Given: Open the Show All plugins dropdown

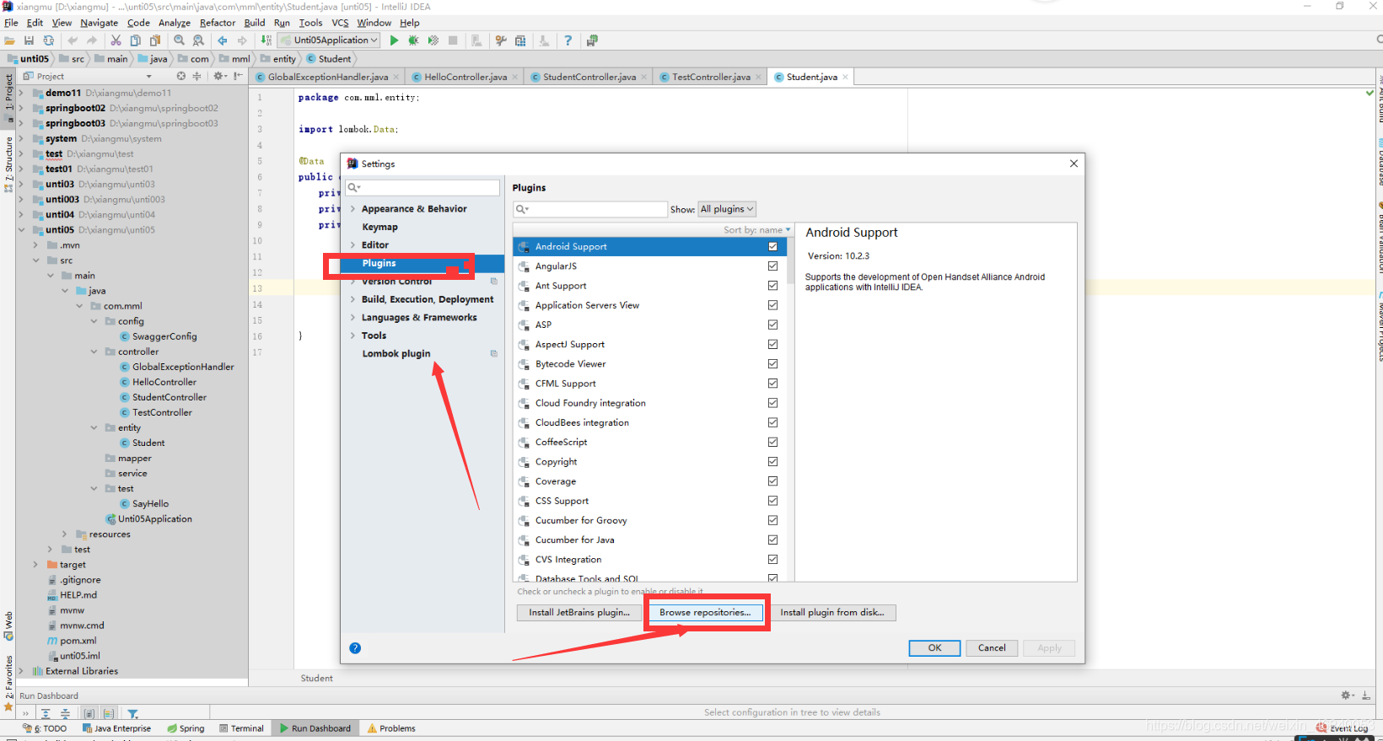Looking at the screenshot, I should [x=726, y=209].
